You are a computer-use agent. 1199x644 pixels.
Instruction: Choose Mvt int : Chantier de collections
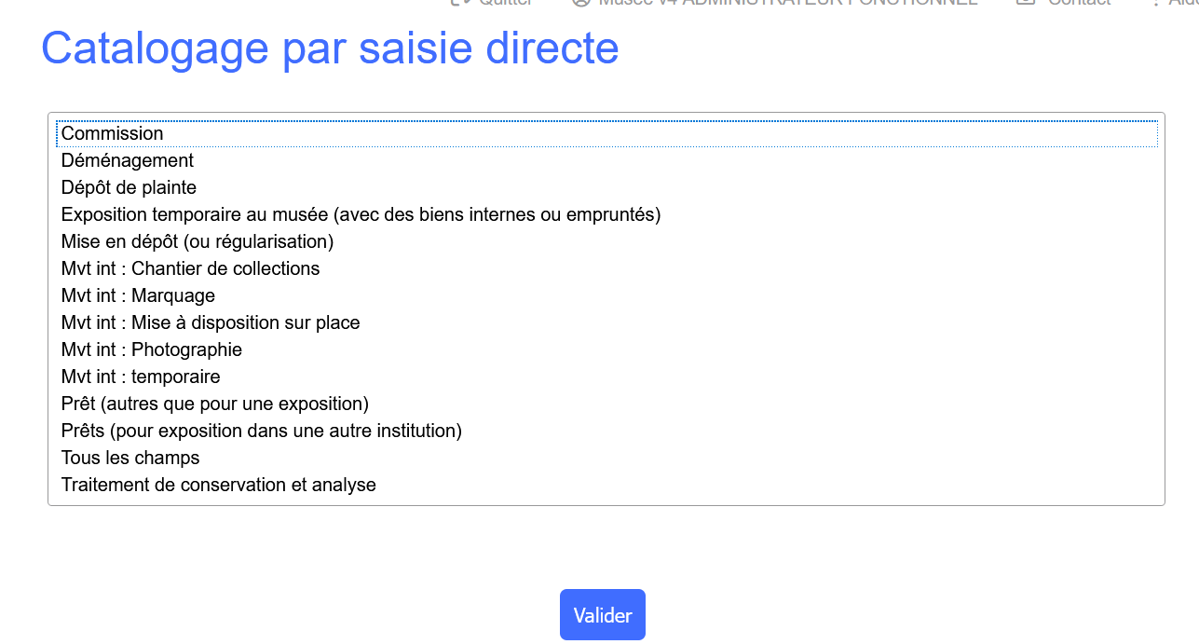click(190, 268)
